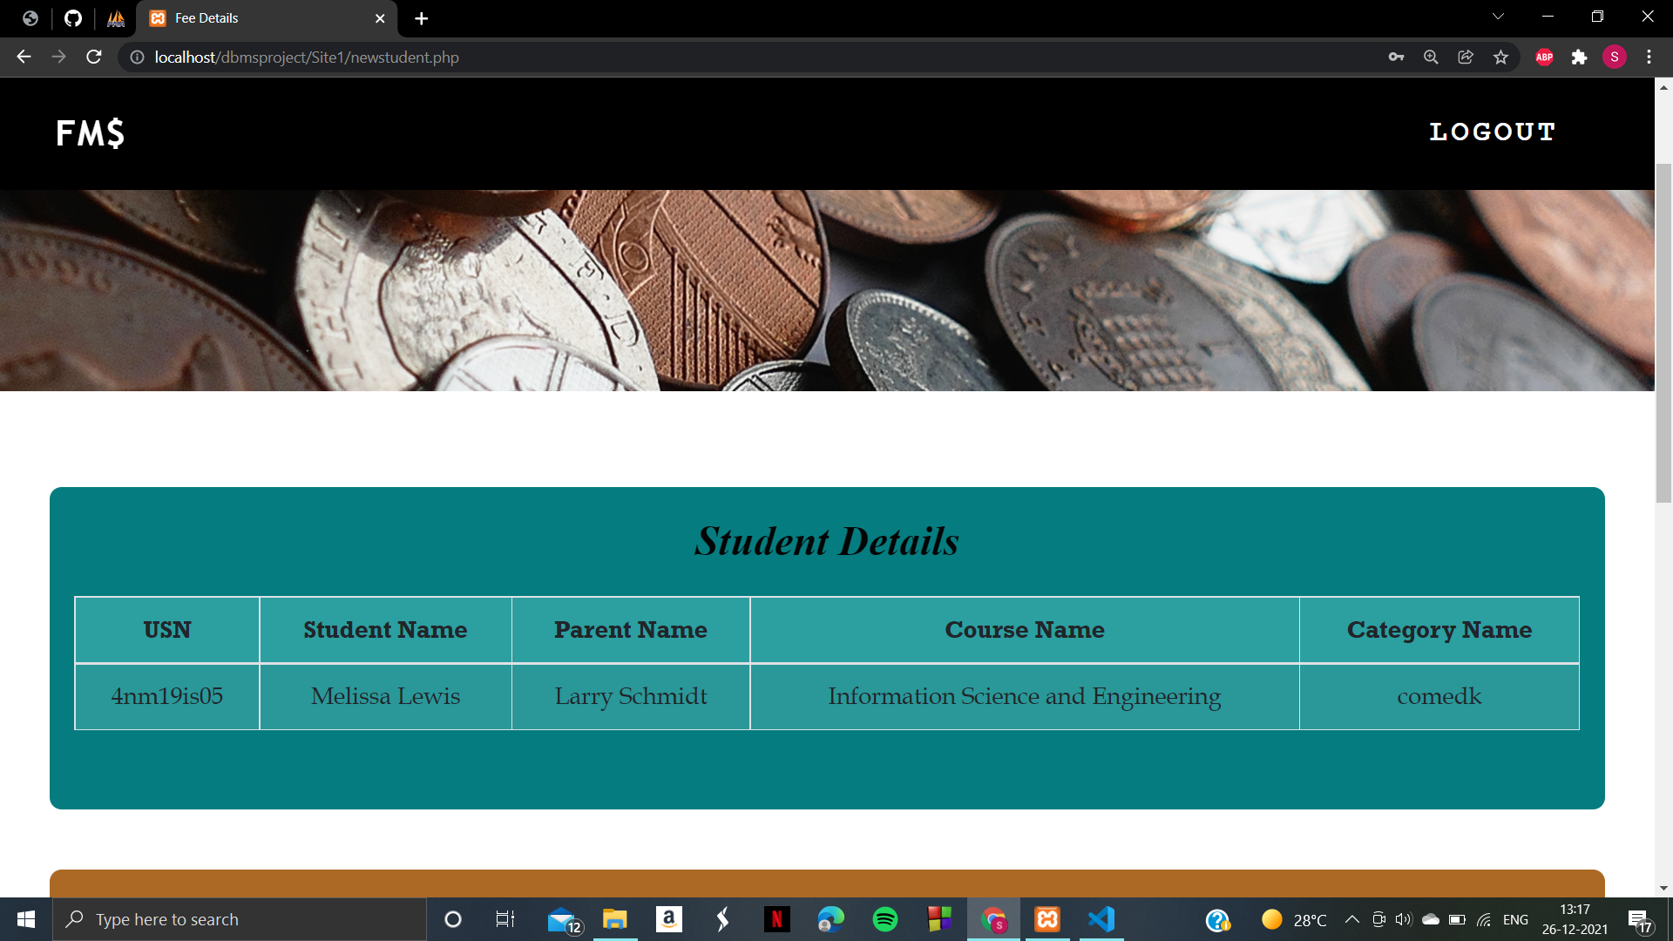
Task: Open the share icon in the address bar
Action: click(x=1465, y=57)
